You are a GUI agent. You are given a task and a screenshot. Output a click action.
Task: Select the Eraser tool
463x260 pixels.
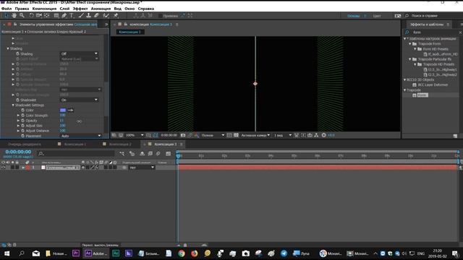point(96,16)
